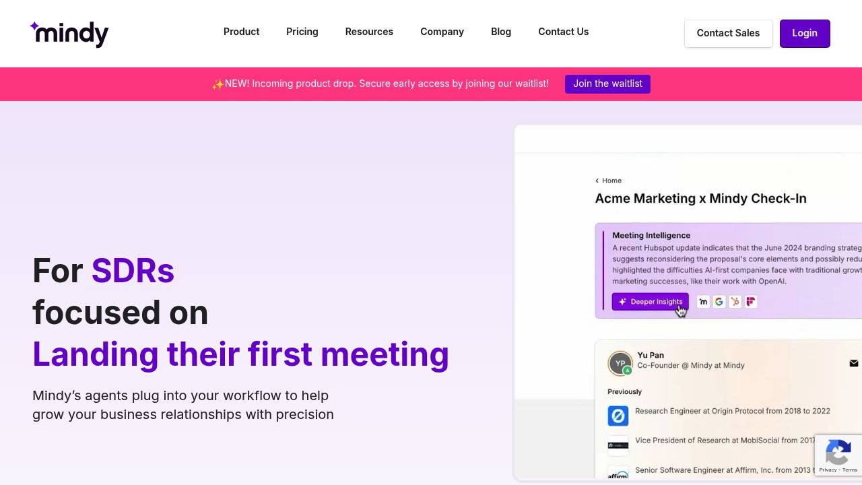The height and width of the screenshot is (485, 862).
Task: Click the pink source icon after HubSpot
Action: 751,302
